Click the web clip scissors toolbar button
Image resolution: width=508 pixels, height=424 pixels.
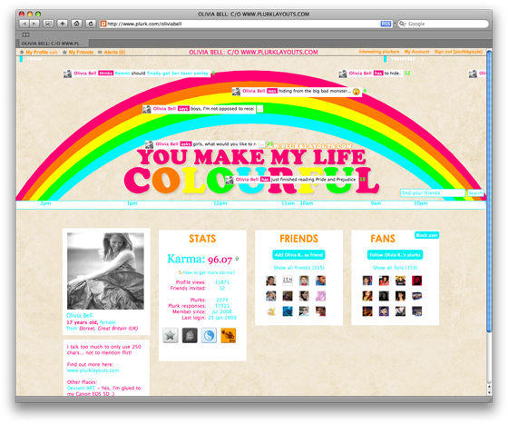coord(48,24)
